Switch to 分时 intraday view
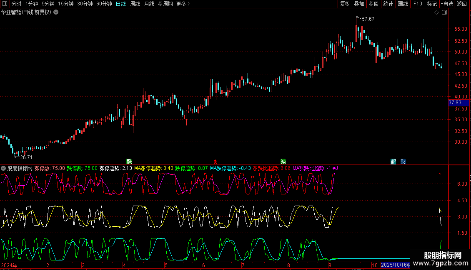This screenshot has height=270, width=471. 16,4
